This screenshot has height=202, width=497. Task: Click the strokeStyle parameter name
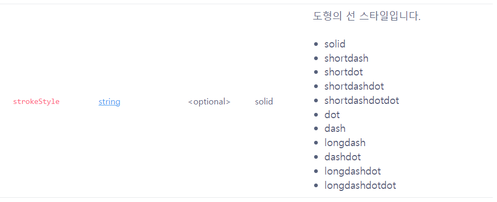pyautogui.click(x=36, y=102)
